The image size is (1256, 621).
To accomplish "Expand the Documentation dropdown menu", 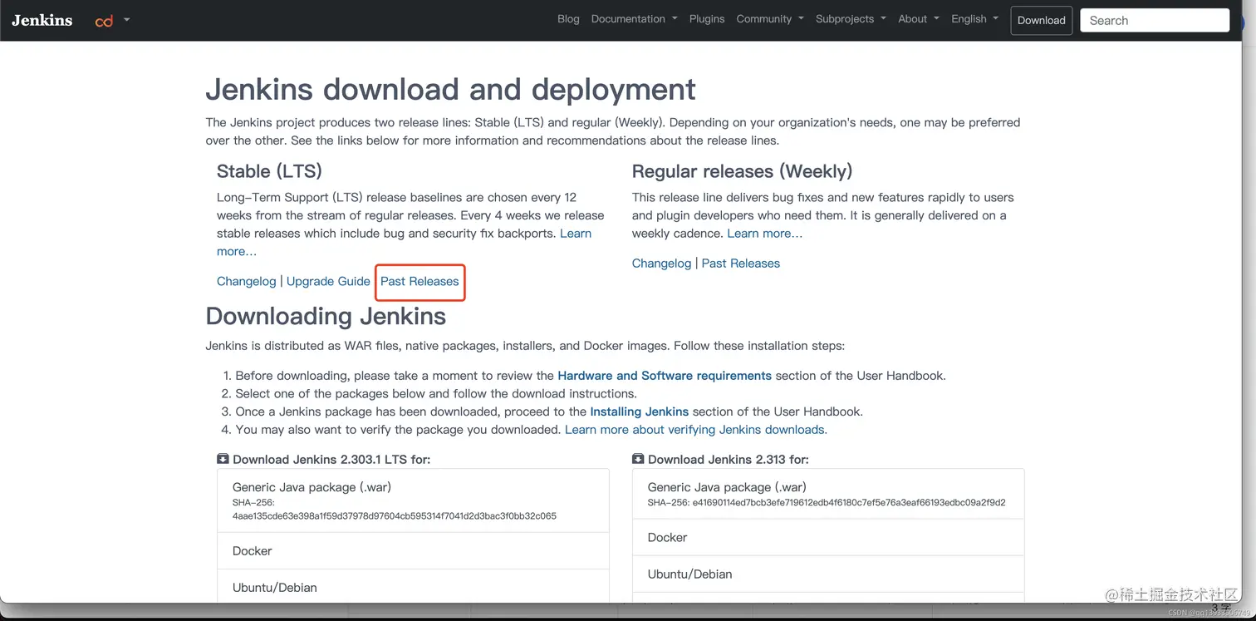I will [x=634, y=19].
